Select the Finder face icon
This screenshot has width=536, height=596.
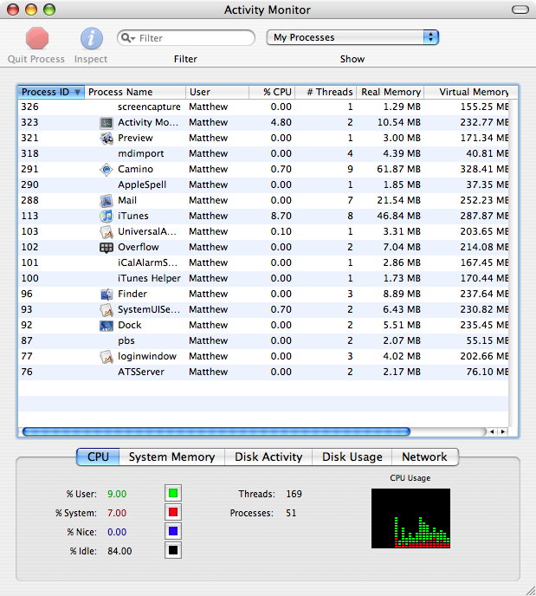pyautogui.click(x=107, y=295)
